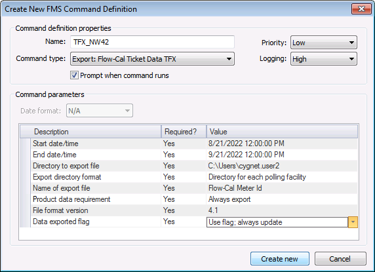Click value 8/21/2022 12:00:00 PM
Image resolution: width=375 pixels, height=272 pixels.
(x=247, y=144)
